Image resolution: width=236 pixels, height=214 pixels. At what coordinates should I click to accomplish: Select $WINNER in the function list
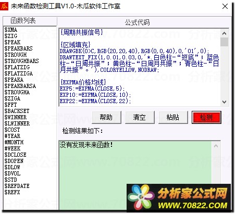point(16,117)
